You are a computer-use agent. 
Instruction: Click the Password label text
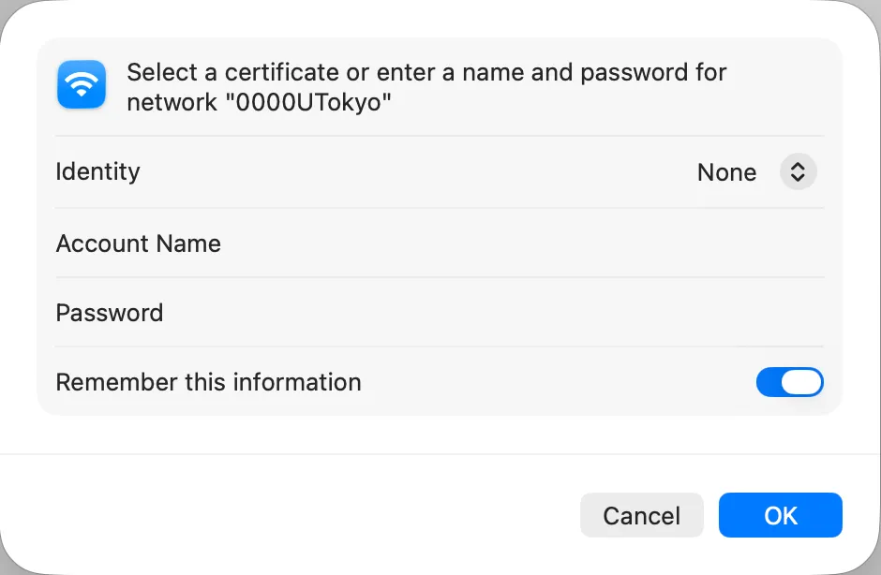point(110,313)
